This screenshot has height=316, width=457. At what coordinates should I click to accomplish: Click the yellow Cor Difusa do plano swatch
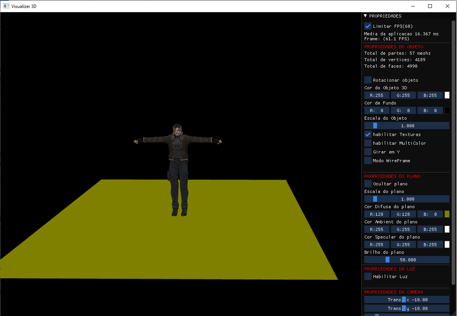point(447,214)
